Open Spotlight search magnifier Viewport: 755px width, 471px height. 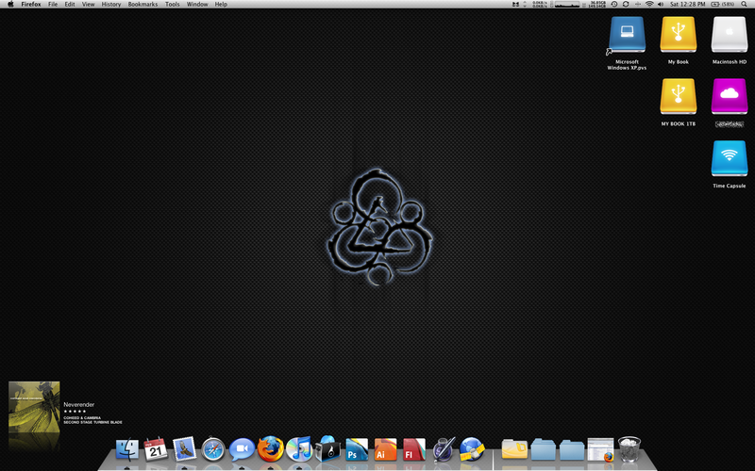pyautogui.click(x=744, y=4)
